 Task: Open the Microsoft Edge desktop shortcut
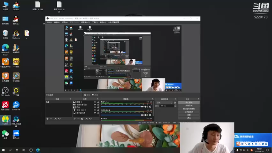pyautogui.click(x=5, y=50)
